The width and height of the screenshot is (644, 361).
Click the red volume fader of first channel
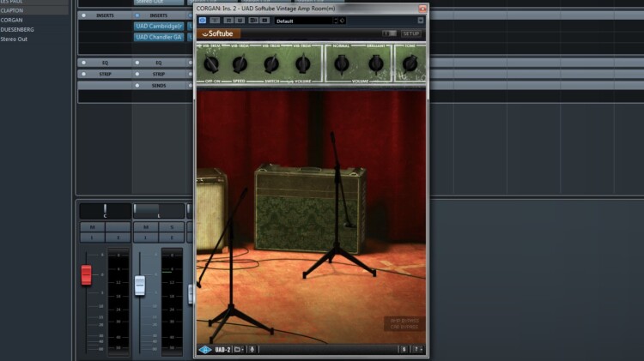[86, 275]
